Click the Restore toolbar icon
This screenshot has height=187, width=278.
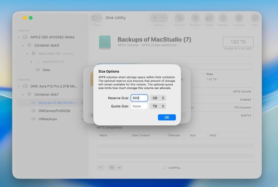pyautogui.click(x=223, y=18)
